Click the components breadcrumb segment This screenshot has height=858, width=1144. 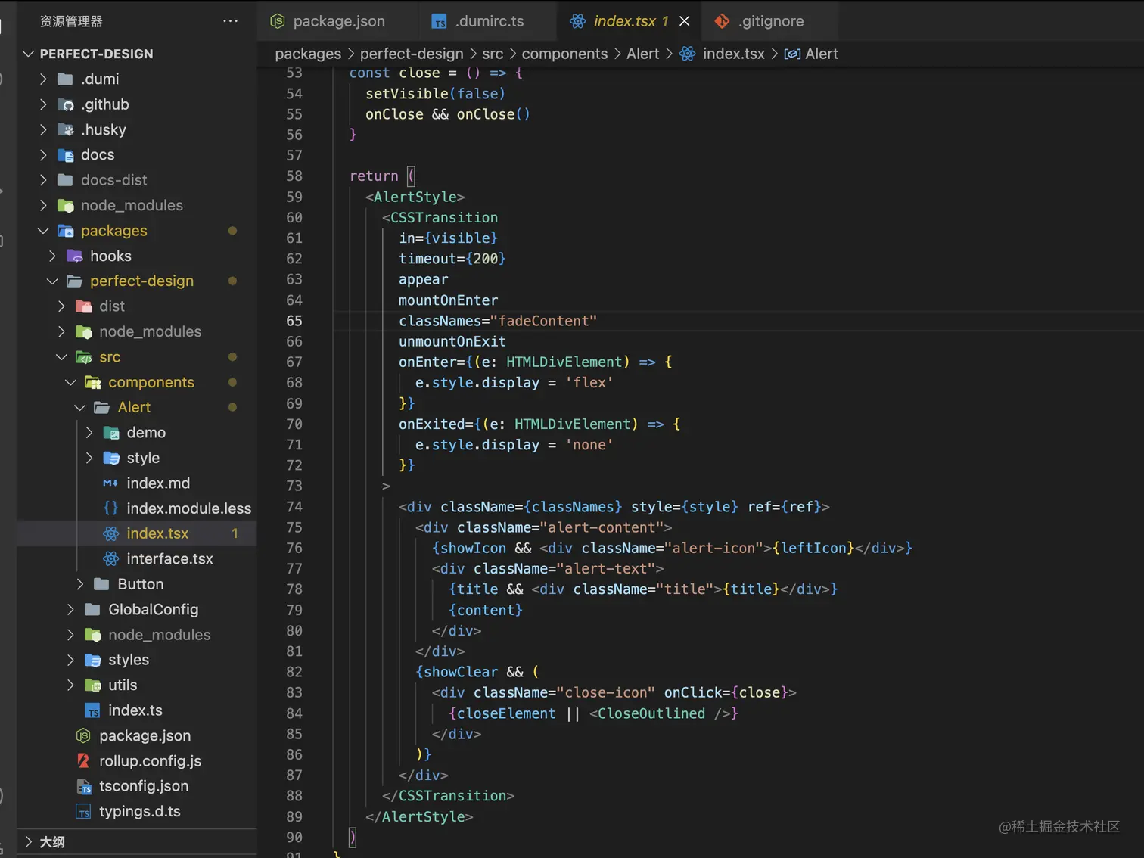564,54
